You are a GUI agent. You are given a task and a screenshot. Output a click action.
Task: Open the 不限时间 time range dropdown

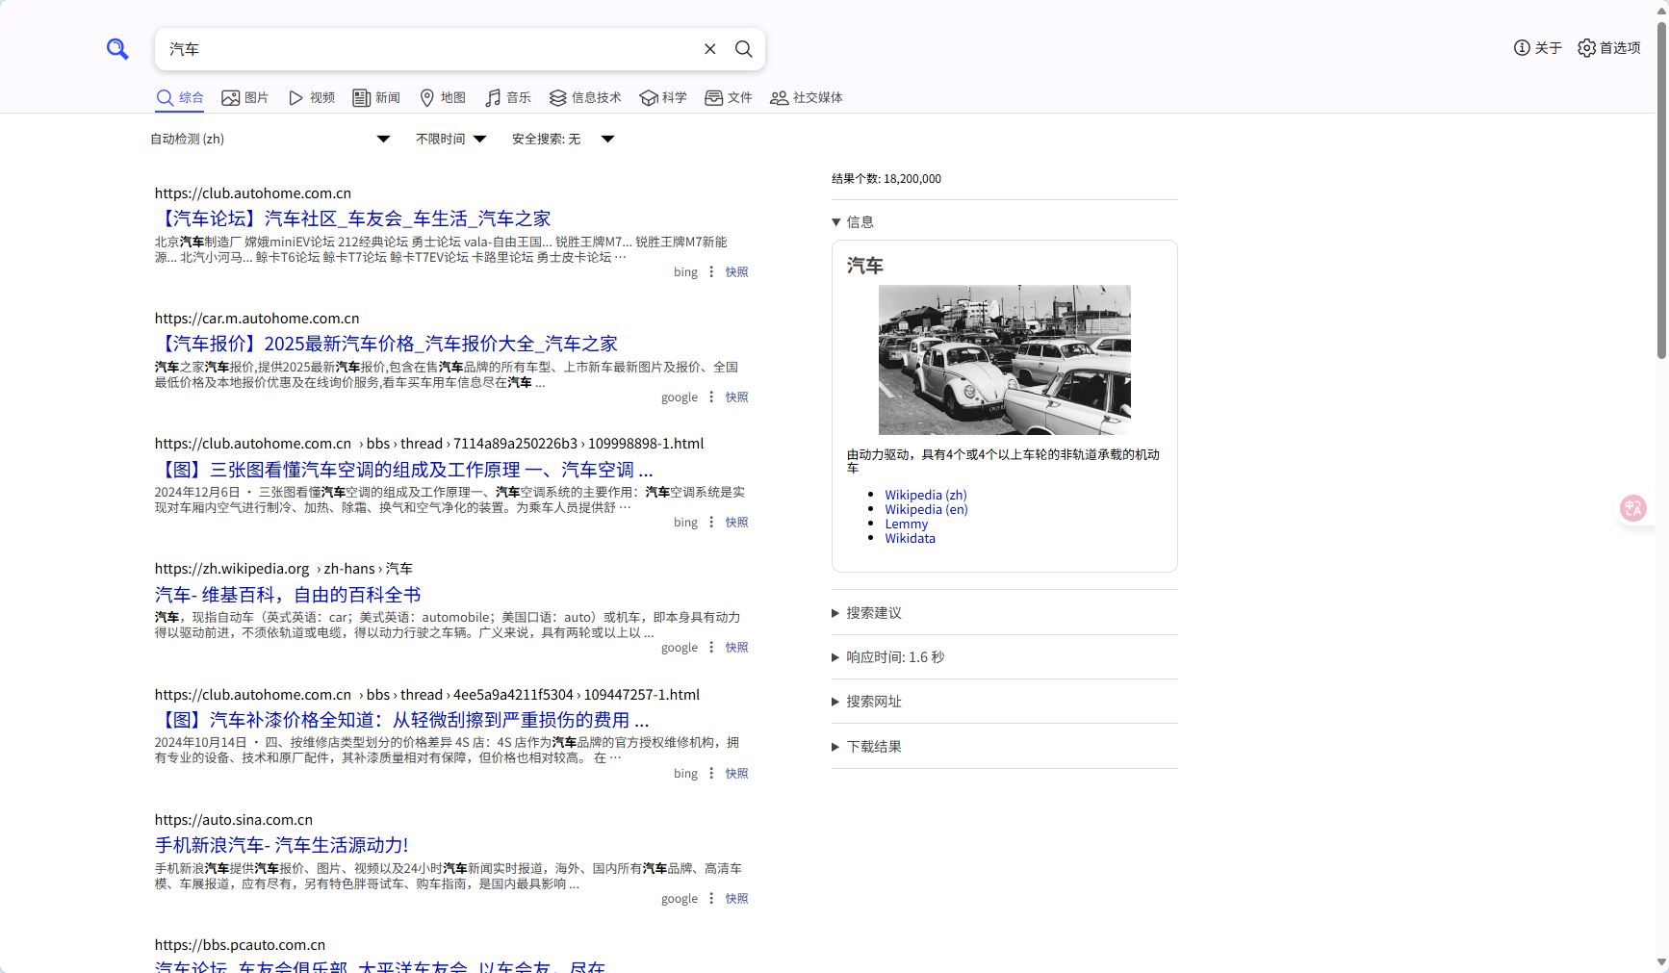pos(450,140)
